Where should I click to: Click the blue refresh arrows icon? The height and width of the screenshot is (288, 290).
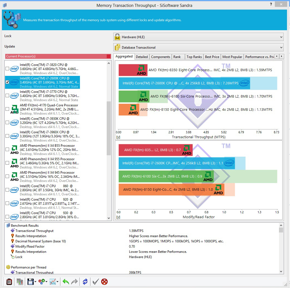(85, 282)
